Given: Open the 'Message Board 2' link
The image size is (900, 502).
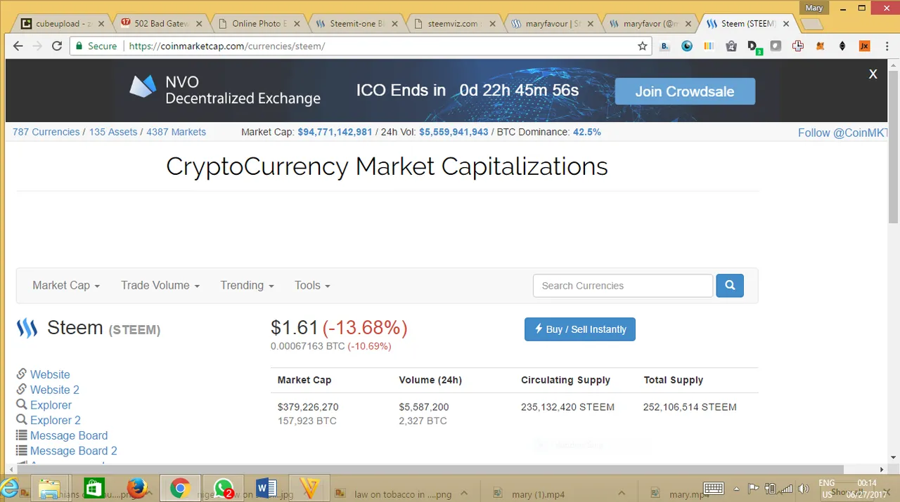Looking at the screenshot, I should coord(74,451).
